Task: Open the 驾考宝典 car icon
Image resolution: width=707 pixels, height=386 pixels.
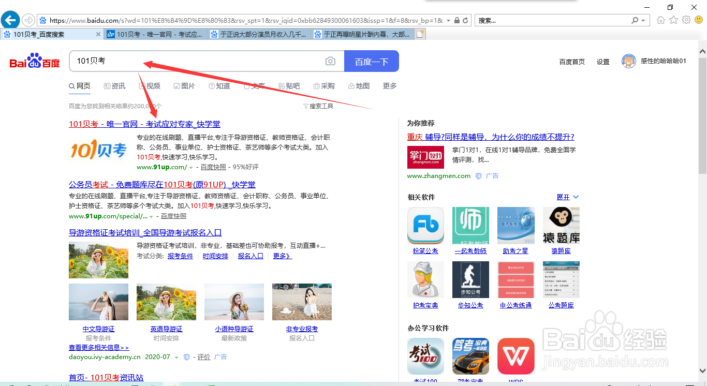Action: point(470,357)
